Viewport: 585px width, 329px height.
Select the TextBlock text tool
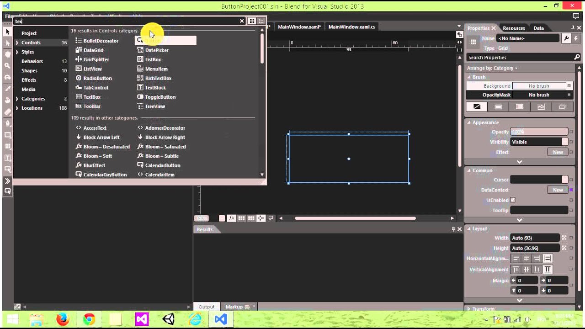[x=8, y=158]
